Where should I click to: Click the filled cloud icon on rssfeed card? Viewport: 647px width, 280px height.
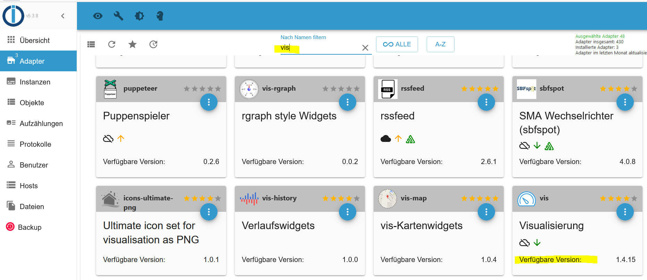[x=386, y=139]
